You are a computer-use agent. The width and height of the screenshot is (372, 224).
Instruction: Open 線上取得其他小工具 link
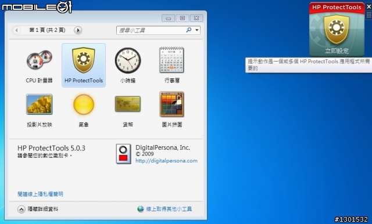coord(169,209)
